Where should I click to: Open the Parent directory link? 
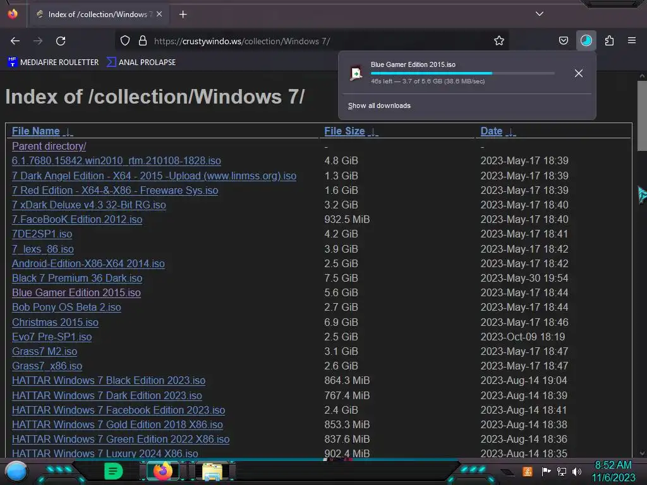tap(49, 146)
